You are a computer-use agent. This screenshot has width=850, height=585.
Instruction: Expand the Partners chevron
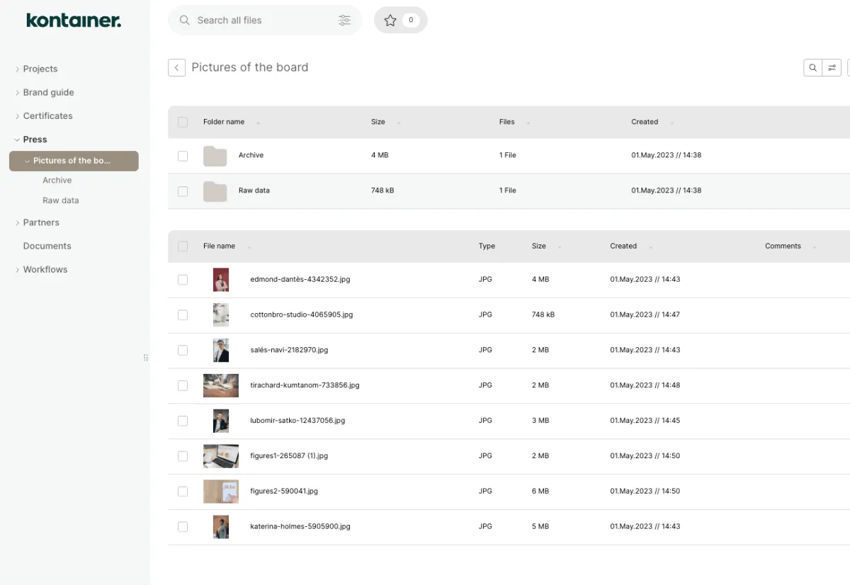pos(17,223)
